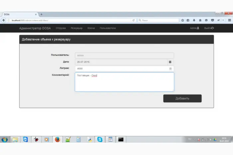Open the bug/turtle app in taskbar
The width and height of the screenshot is (233, 155).
coord(36,140)
